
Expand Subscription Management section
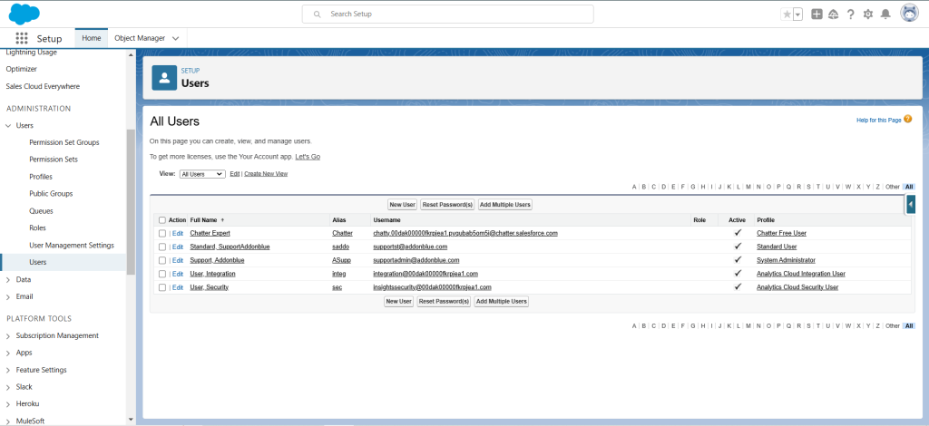point(7,336)
